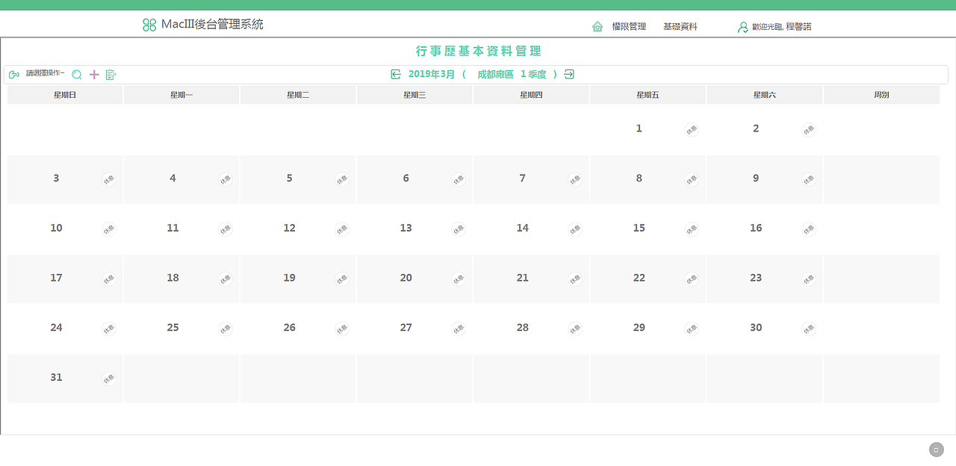Select day 20 cell in the calendar
The height and width of the screenshot is (466, 956).
415,278
